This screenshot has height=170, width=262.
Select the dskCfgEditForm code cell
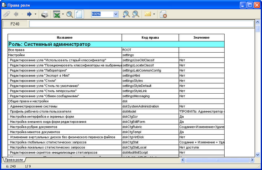(150, 122)
